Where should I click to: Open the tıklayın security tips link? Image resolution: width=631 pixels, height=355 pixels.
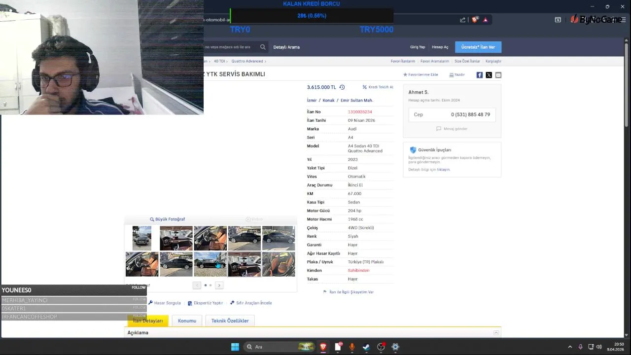tap(443, 170)
